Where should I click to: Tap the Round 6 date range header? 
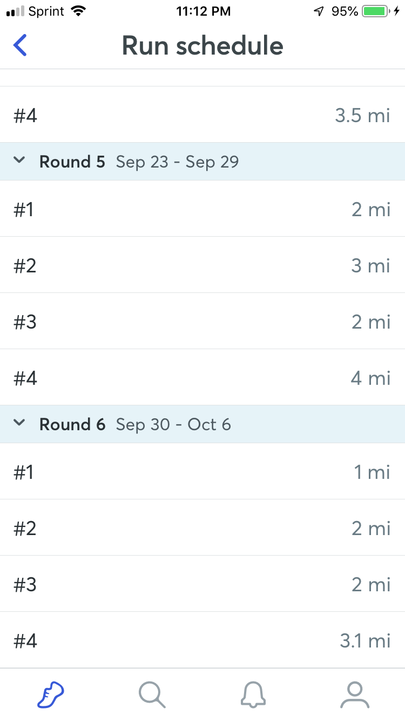[173, 424]
